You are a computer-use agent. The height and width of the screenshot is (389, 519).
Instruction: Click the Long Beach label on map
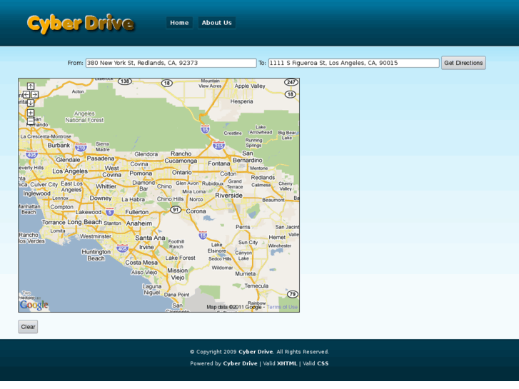(85, 222)
